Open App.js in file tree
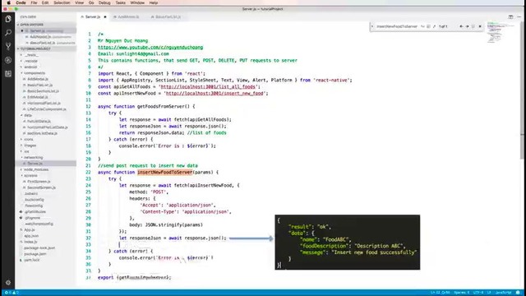The image size is (526, 296). (30, 230)
